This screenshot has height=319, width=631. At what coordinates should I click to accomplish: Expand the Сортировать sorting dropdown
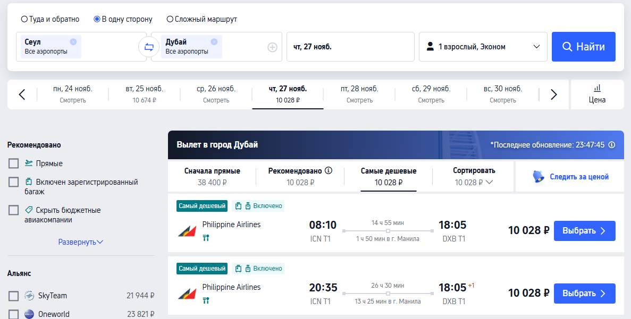474,177
